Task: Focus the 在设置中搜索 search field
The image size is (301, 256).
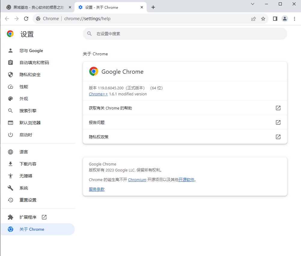Action: (x=185, y=34)
